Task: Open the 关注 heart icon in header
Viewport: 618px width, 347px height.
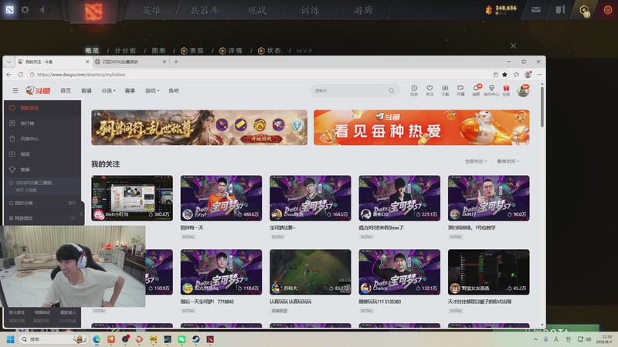Action: coord(430,90)
